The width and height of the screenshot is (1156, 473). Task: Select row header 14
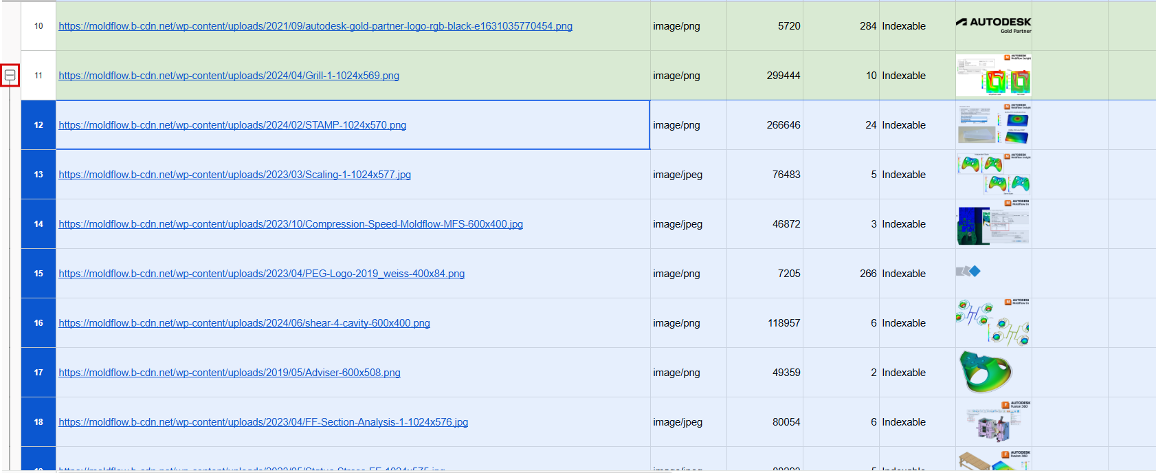click(x=38, y=224)
